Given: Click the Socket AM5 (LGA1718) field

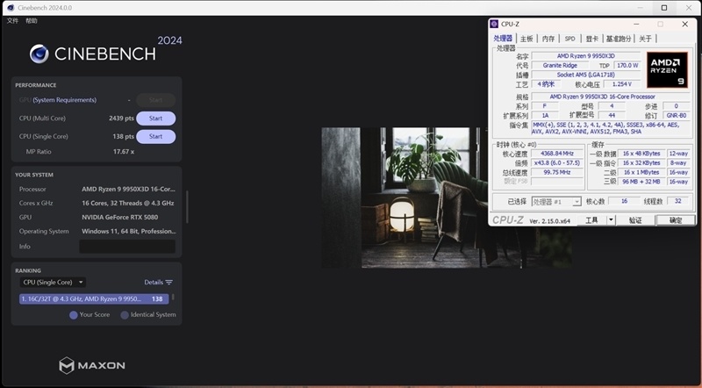Looking at the screenshot, I should click(x=585, y=75).
